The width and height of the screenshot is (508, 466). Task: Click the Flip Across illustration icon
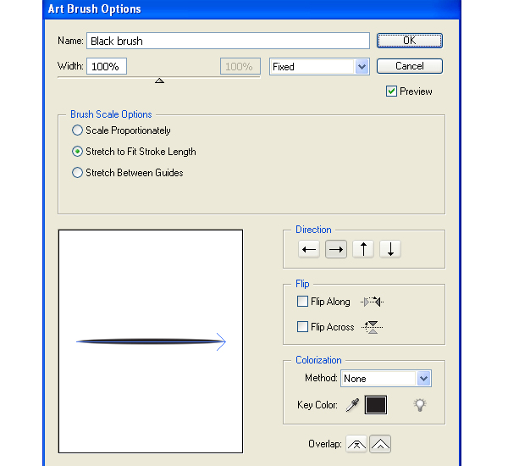click(373, 327)
